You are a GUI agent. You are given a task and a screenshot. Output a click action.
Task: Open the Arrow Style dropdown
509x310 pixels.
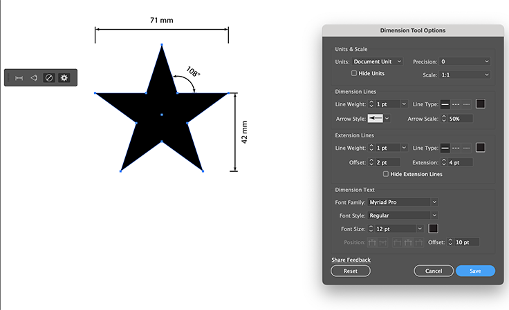click(x=387, y=118)
